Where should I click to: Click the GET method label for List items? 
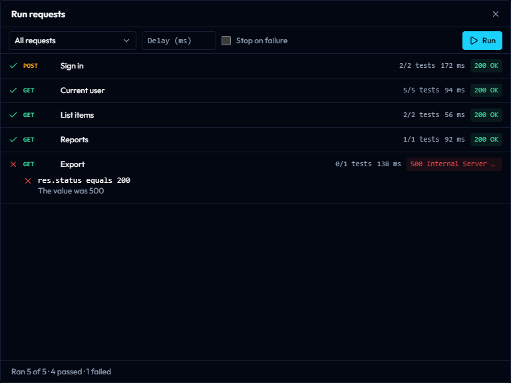click(x=29, y=115)
